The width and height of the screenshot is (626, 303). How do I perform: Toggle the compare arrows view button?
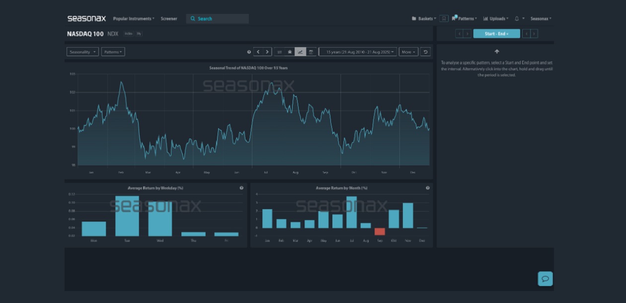pos(279,52)
